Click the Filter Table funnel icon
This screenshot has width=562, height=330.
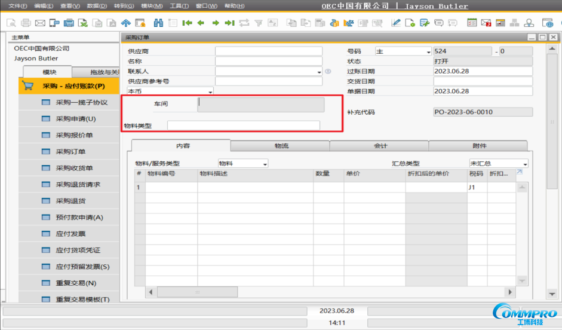[x=259, y=23]
